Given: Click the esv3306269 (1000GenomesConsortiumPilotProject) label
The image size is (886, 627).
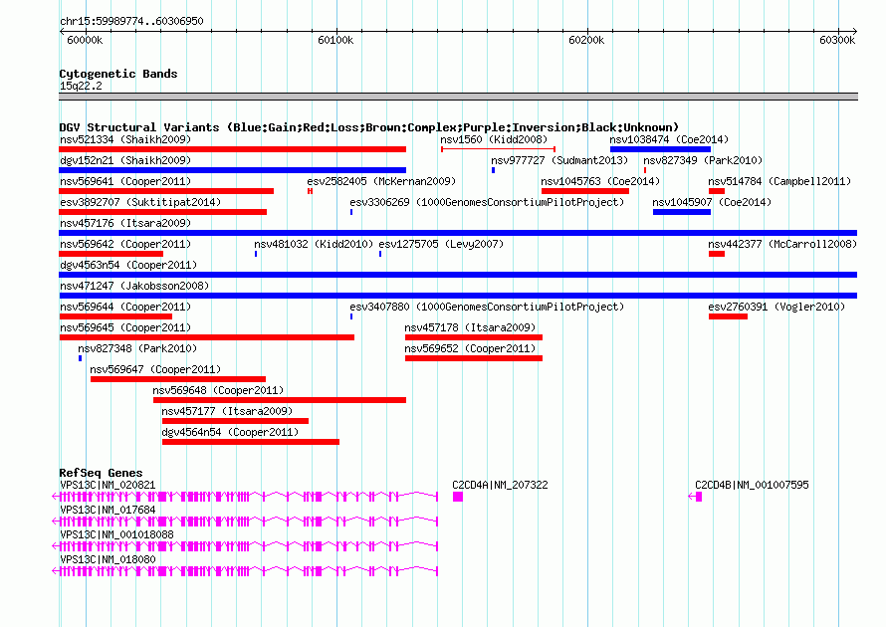Looking at the screenshot, I should [x=487, y=202].
